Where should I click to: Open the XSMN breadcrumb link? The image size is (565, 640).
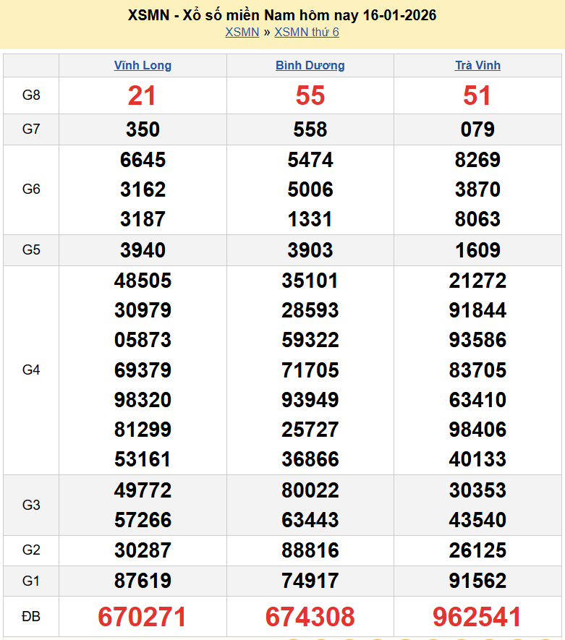(x=242, y=33)
